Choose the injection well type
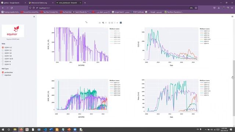The height and width of the screenshot is (132, 235). click(3, 75)
